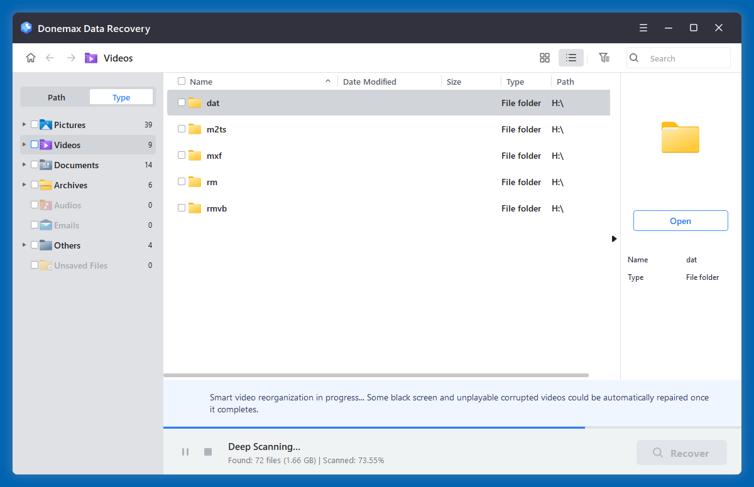Open the filter results tool
Image resolution: width=754 pixels, height=487 pixels.
click(x=604, y=57)
